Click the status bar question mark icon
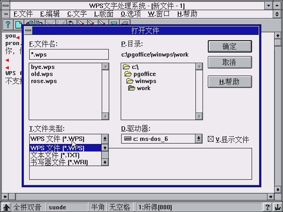 pyautogui.click(x=268, y=207)
